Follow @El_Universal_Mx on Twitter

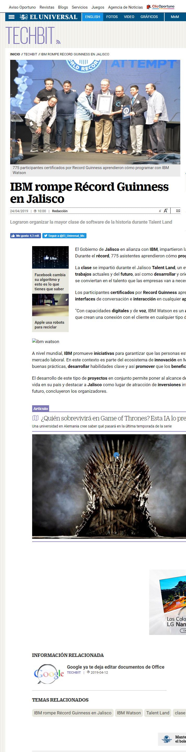(x=64, y=236)
